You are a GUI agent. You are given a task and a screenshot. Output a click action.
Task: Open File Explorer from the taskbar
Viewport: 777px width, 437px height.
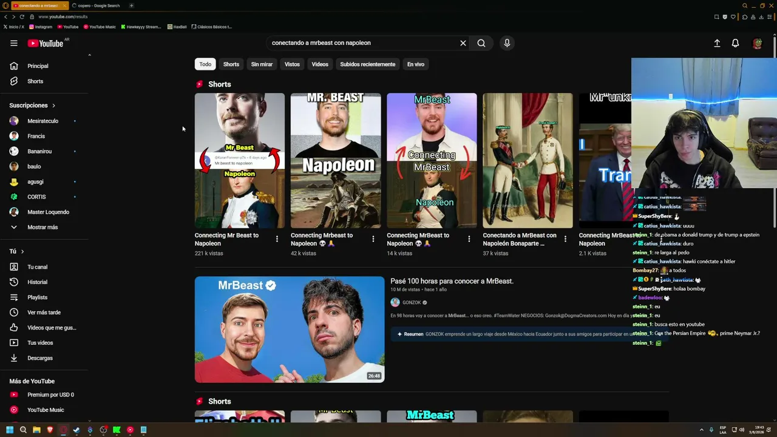click(36, 430)
